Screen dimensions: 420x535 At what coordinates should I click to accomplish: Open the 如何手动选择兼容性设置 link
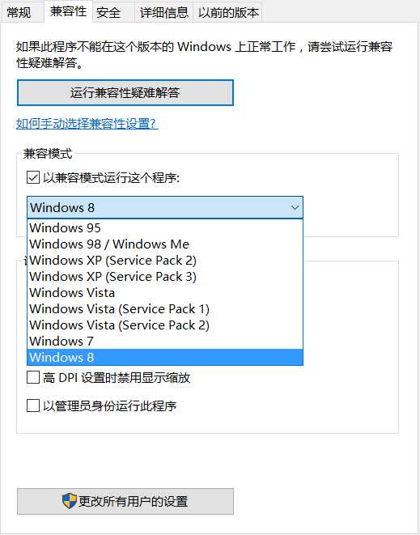coord(87,124)
